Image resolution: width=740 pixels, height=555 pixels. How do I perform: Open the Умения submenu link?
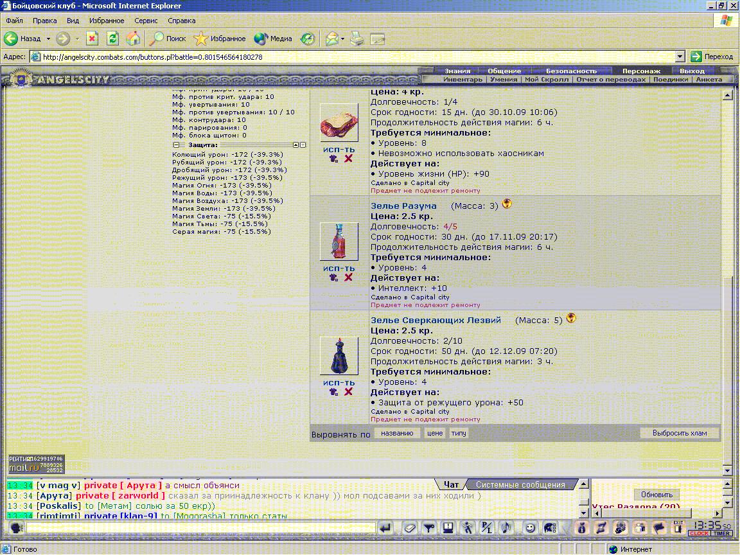click(504, 79)
